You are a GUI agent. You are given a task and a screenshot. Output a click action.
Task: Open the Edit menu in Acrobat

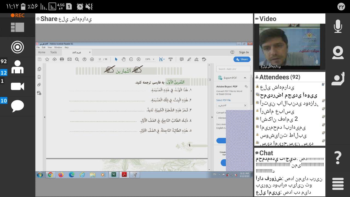(44, 47)
